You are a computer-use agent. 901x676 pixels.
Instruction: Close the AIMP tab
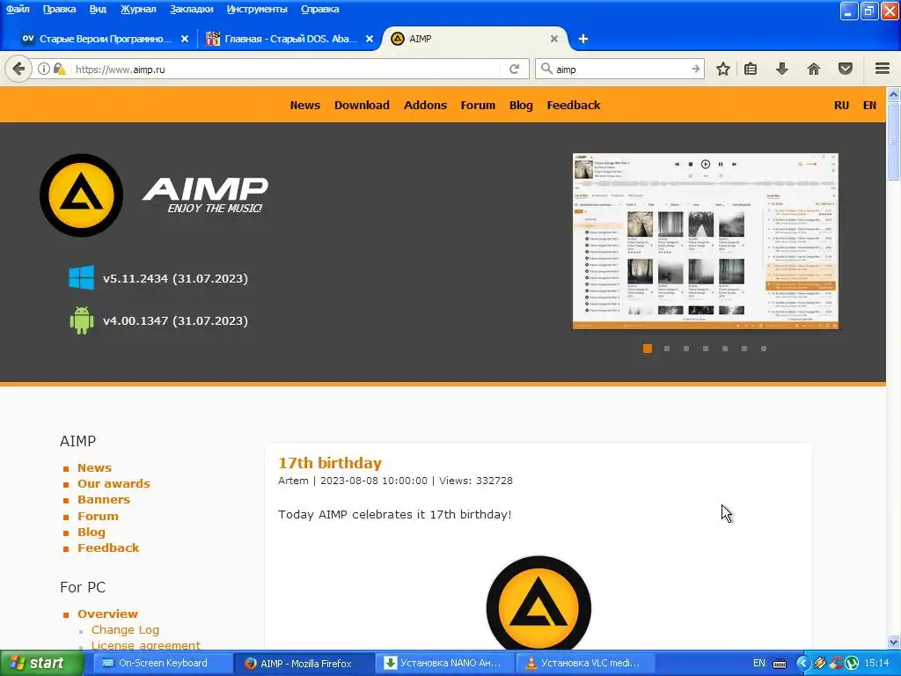click(x=554, y=39)
